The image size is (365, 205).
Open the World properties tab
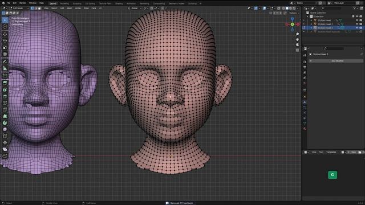[305, 83]
